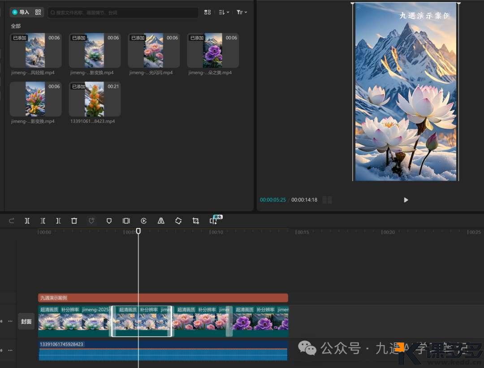Toggle mute on the main video track
Screen dimensions: 484x368
1,321
